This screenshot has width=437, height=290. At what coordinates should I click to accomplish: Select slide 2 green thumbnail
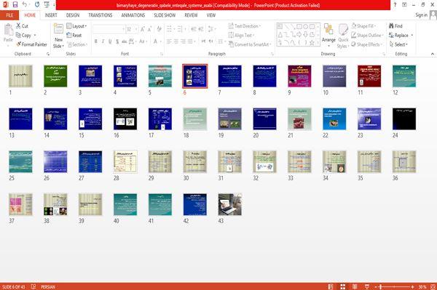(x=55, y=76)
